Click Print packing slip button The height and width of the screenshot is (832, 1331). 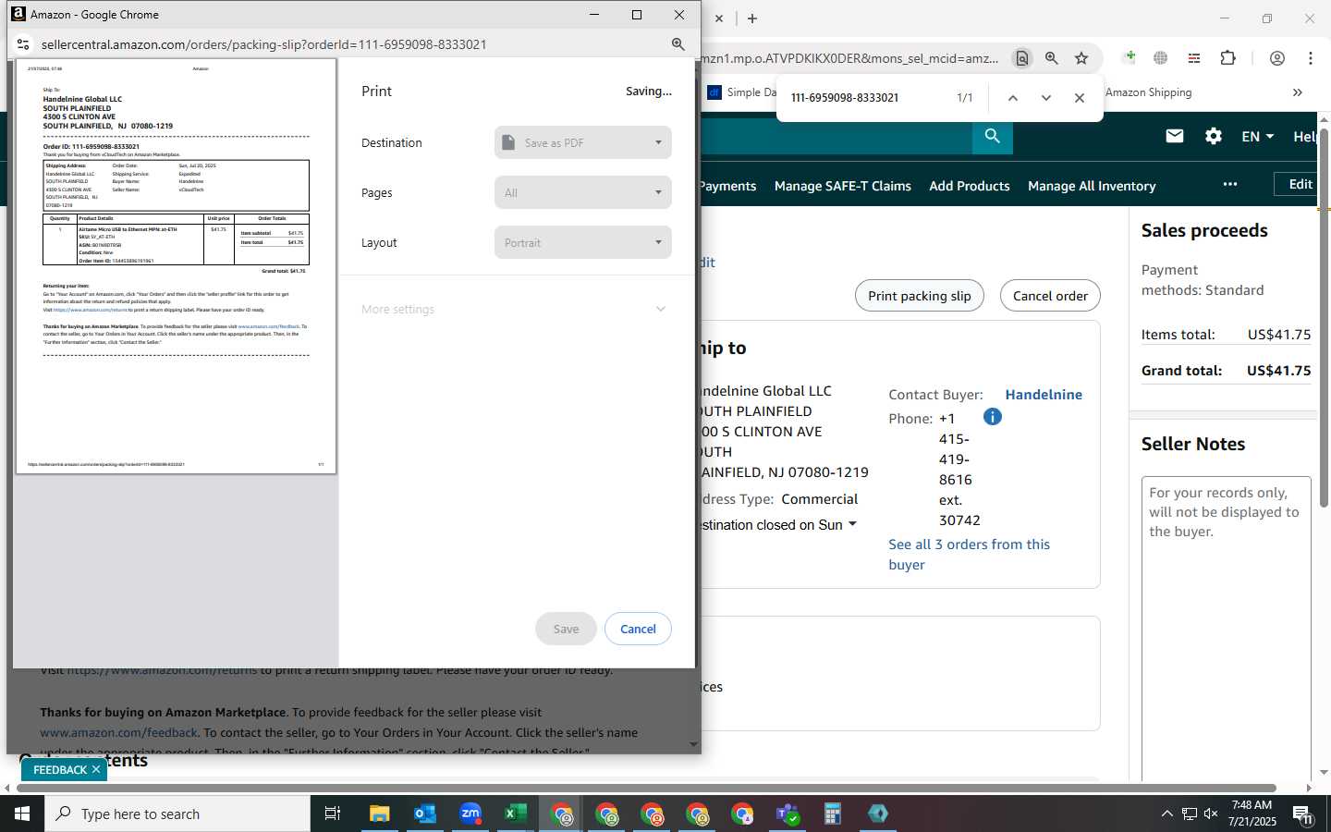pos(920,296)
